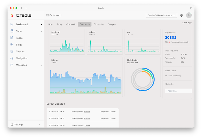
Task: Open the Cradle CMS & eCommerce dropdown
Action: [x=161, y=15]
